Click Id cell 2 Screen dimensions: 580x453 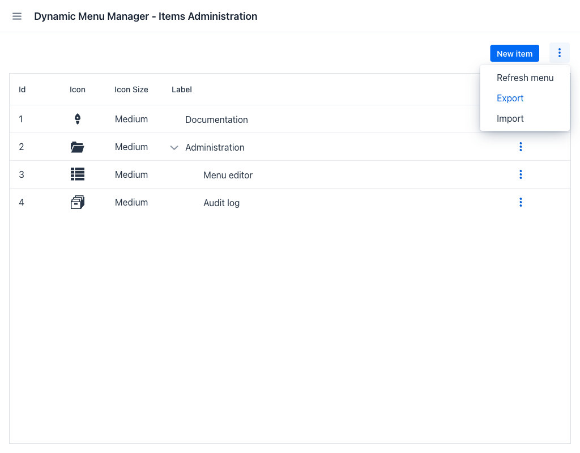click(22, 147)
